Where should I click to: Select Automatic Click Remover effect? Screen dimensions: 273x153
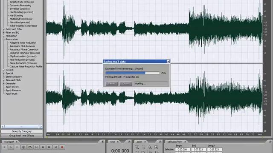(22, 46)
